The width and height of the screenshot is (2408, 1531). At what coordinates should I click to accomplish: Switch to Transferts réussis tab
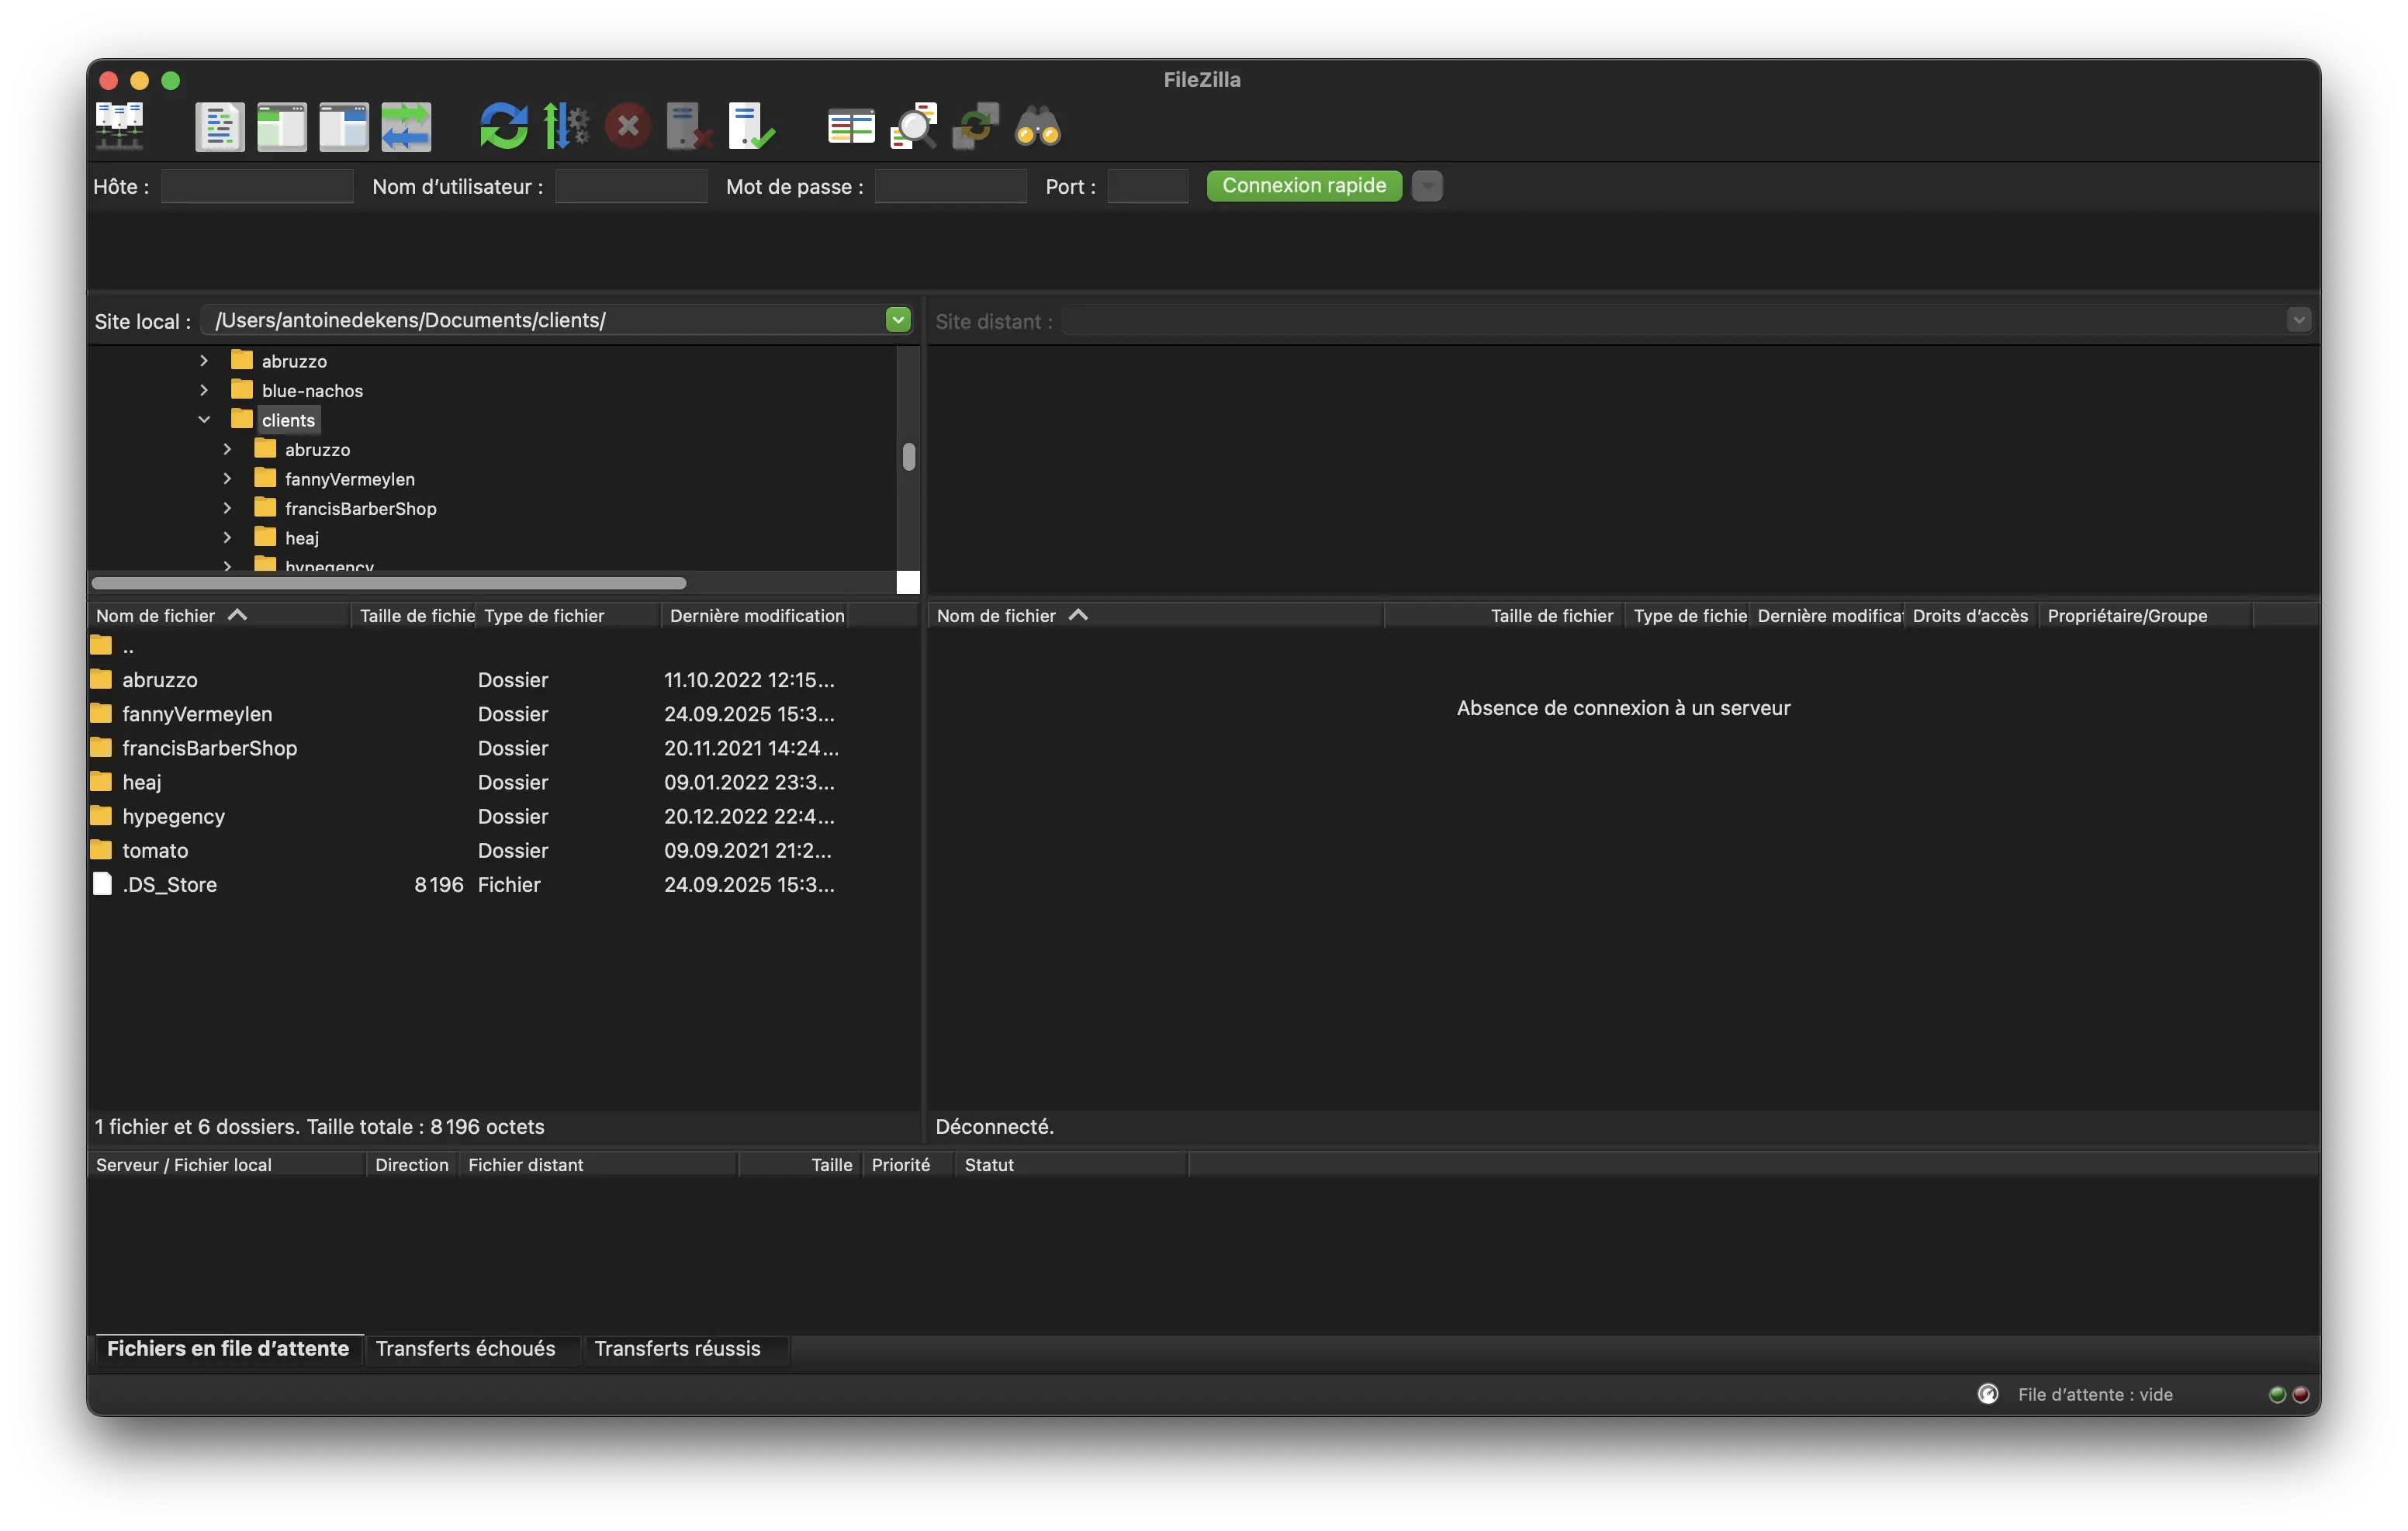(677, 1348)
